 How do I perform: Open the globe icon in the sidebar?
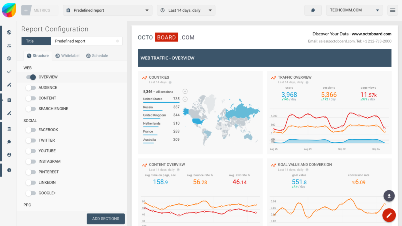coord(9,32)
